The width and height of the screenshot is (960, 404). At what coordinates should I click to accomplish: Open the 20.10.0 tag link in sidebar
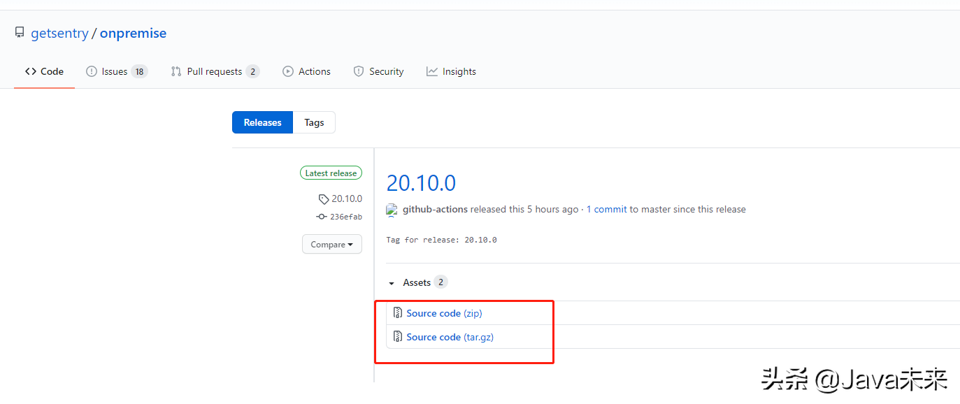pyautogui.click(x=347, y=199)
